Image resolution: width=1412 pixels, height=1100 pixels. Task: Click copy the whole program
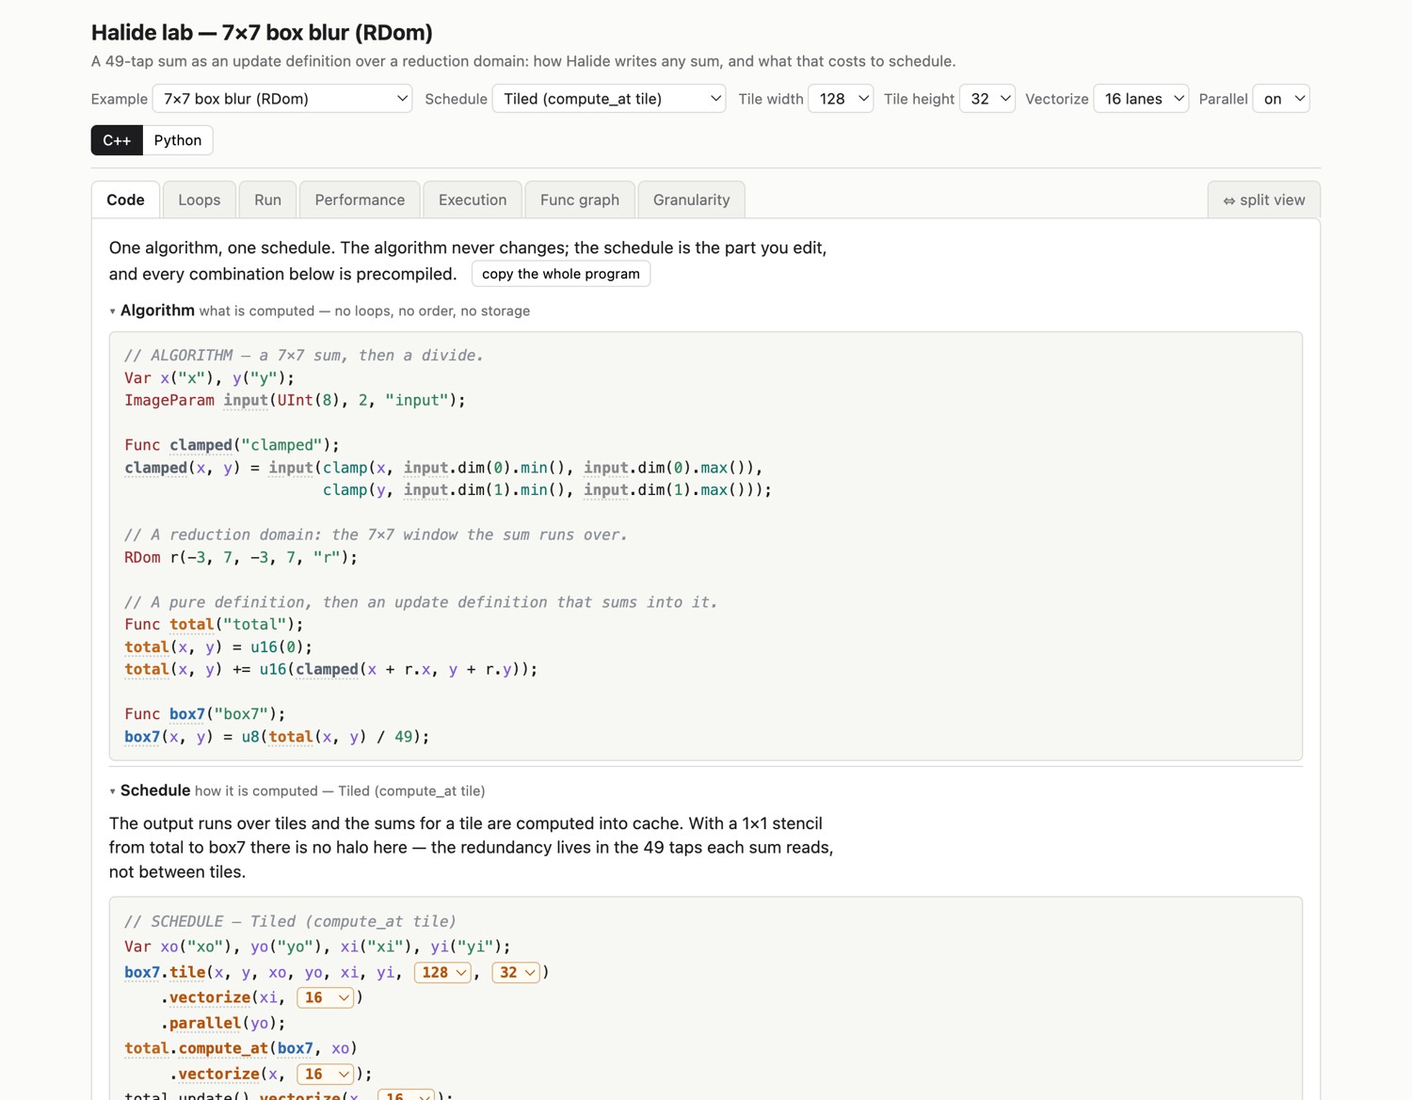pos(561,274)
